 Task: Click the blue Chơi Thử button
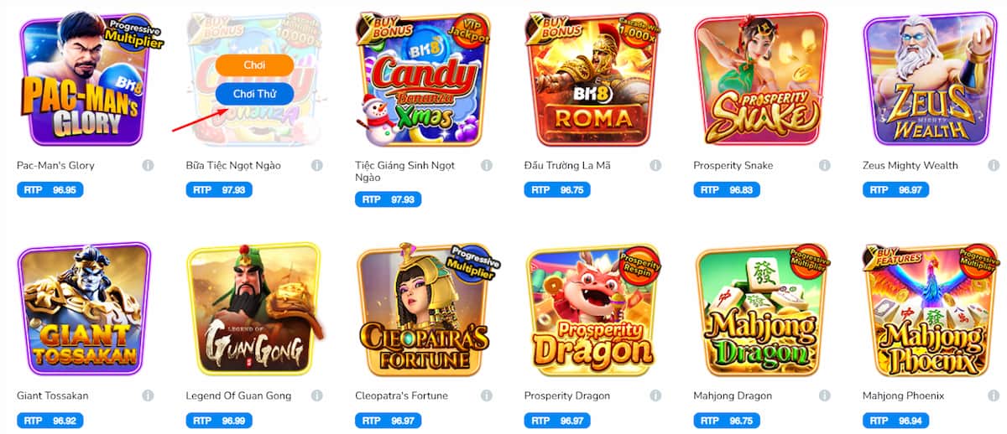click(254, 94)
